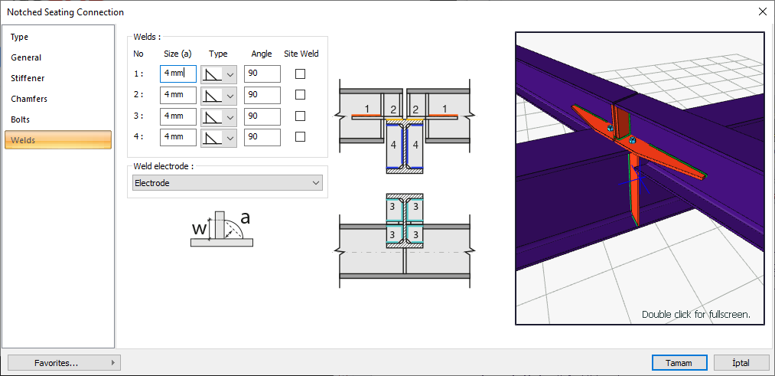Check Site Weld on weld row 4
Screen dimensions: 775x376
(x=300, y=137)
